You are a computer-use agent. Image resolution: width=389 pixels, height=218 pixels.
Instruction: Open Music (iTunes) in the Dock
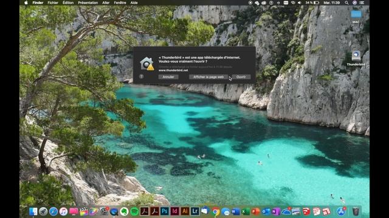(63, 211)
